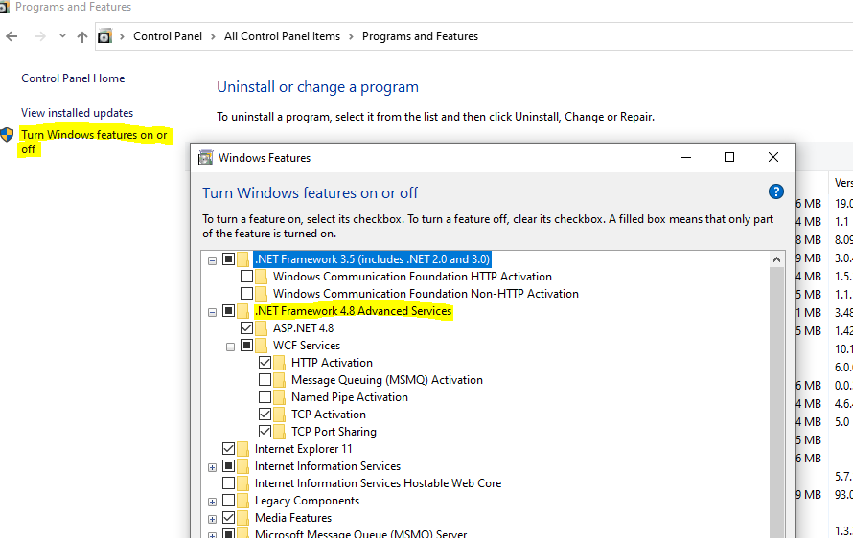853x538 pixels.
Task: Click folder icon next to Message Queuing (MSMQ) Activation
Action: [x=280, y=380]
